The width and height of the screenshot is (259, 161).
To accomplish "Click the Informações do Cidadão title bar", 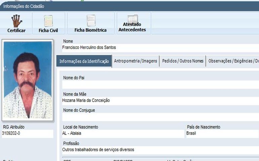I will coord(129,6).
